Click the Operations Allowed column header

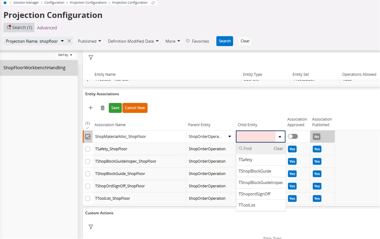(x=359, y=75)
